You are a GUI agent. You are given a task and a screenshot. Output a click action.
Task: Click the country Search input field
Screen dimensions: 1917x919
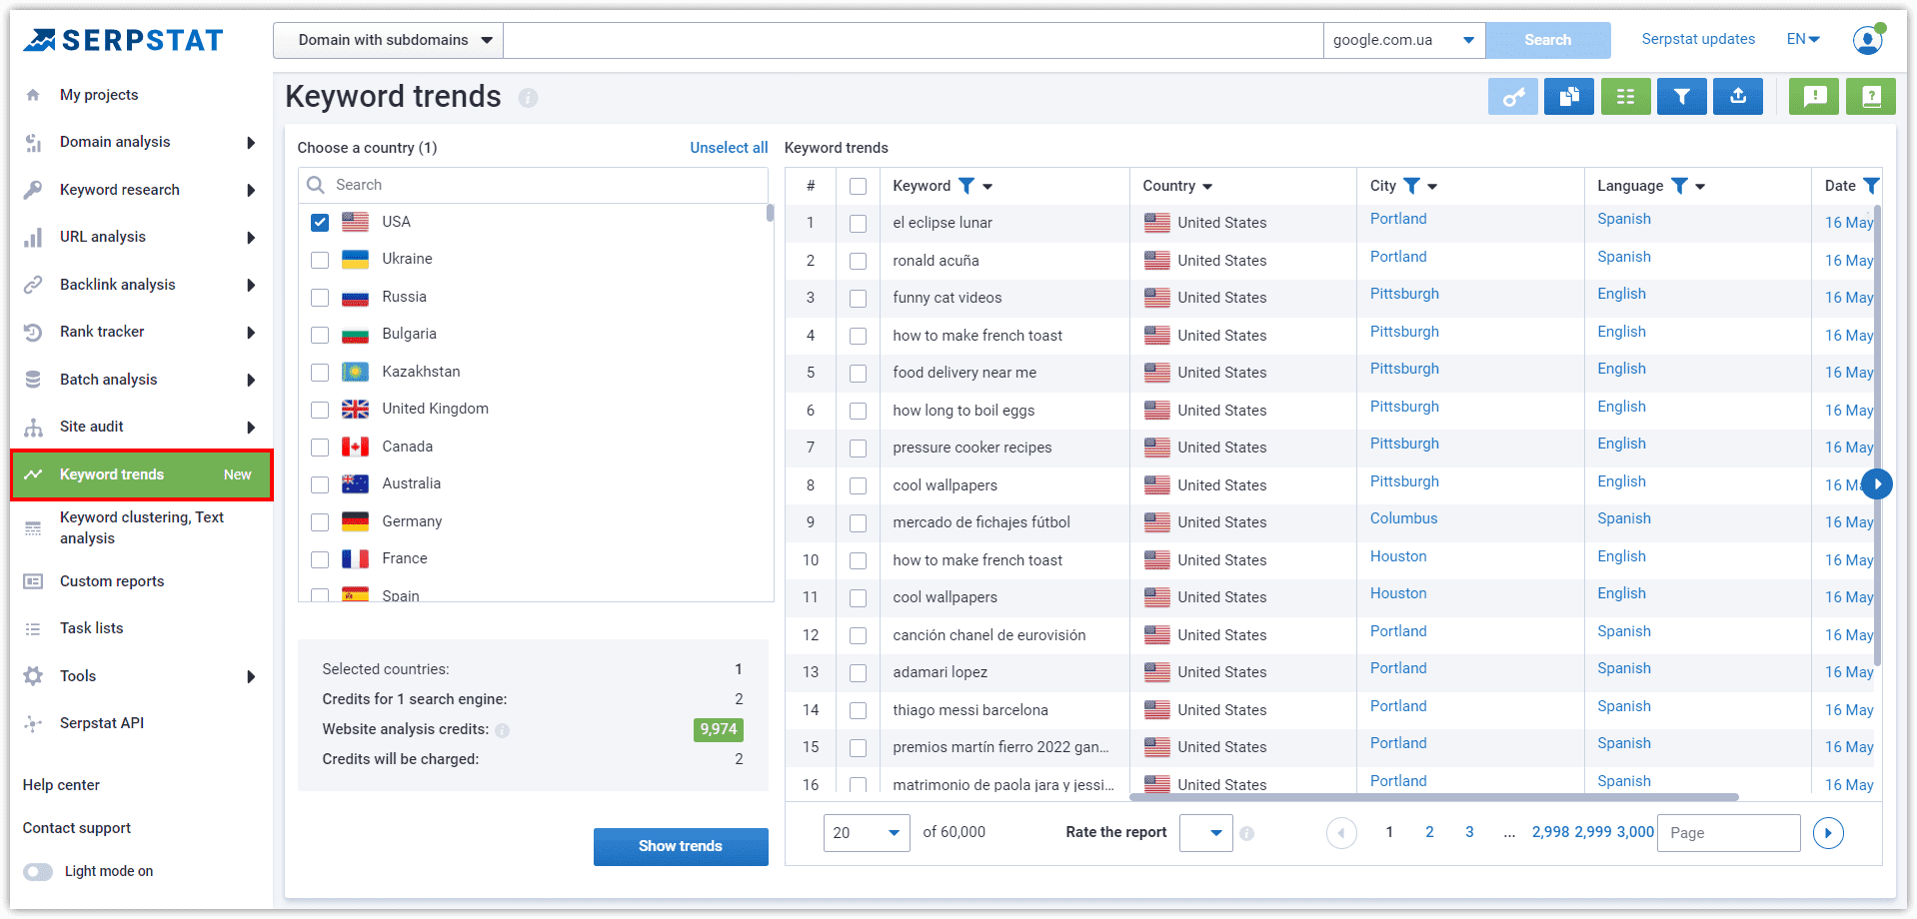pos(534,185)
